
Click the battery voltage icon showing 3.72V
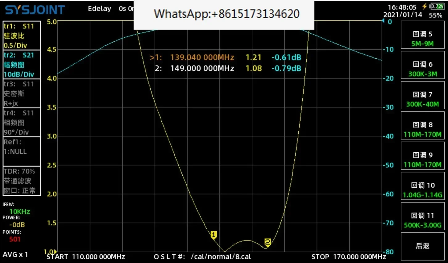pos(437,6)
